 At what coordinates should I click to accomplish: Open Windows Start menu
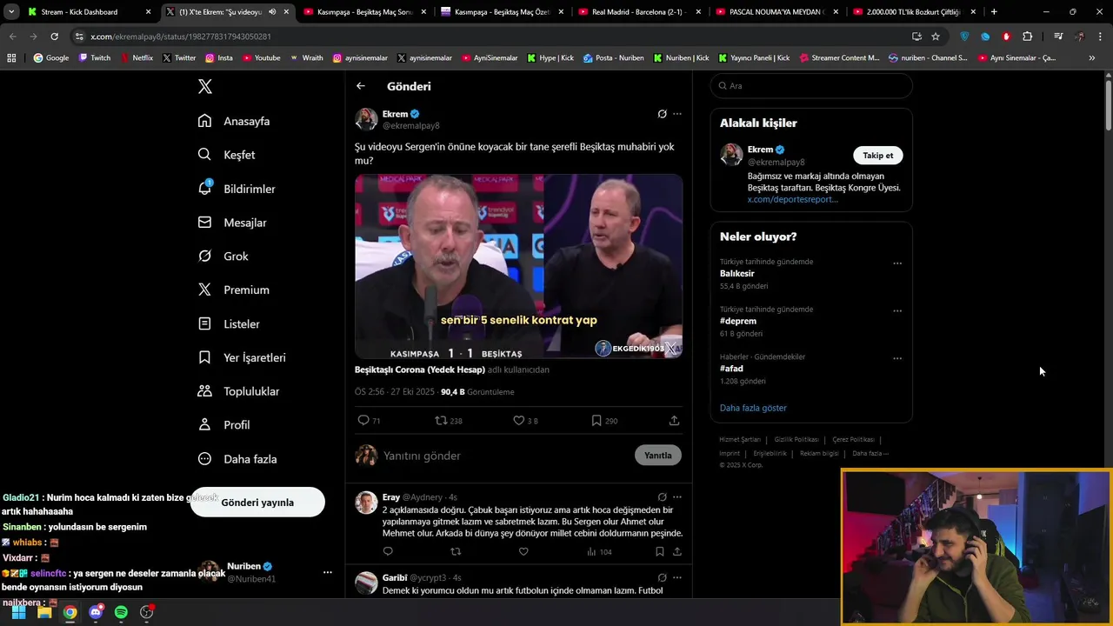coord(18,612)
